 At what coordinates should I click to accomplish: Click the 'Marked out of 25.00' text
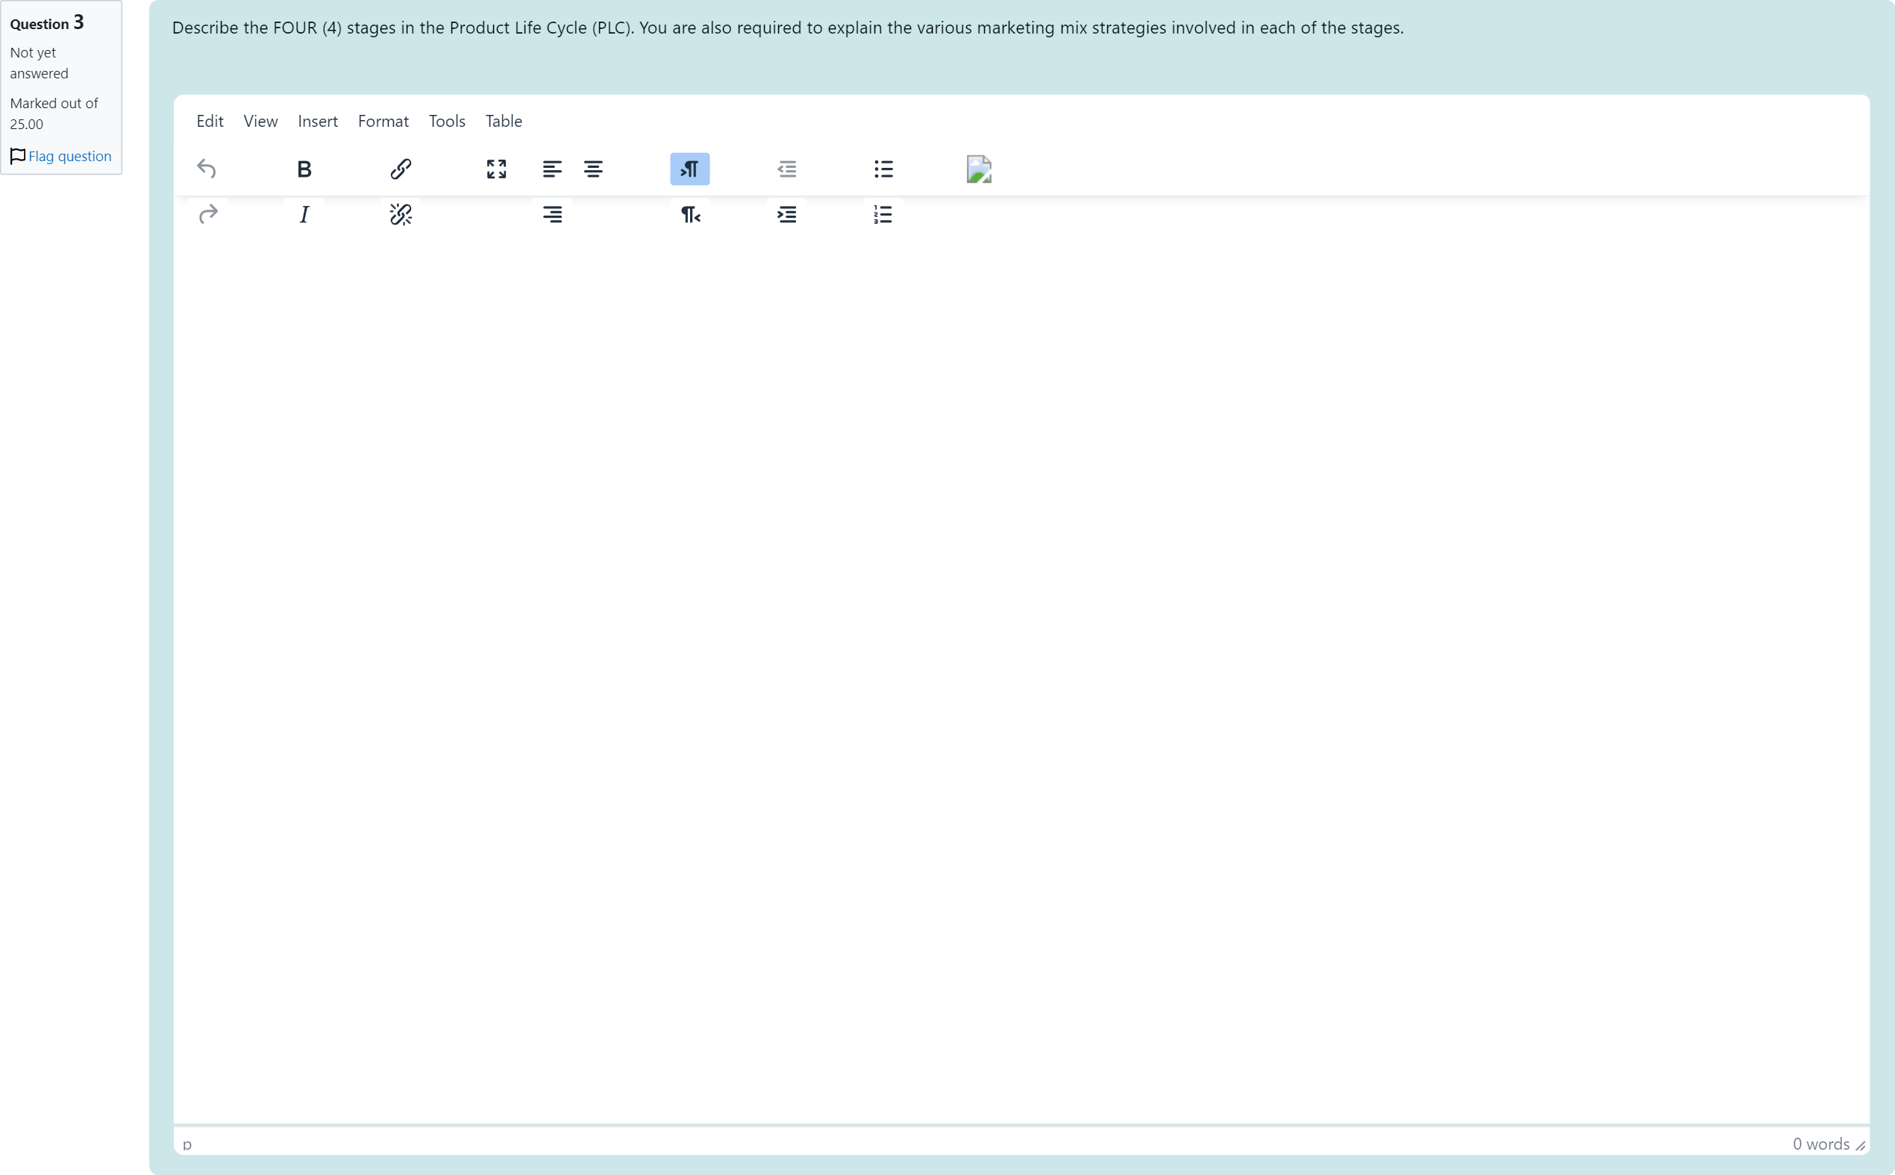(54, 113)
